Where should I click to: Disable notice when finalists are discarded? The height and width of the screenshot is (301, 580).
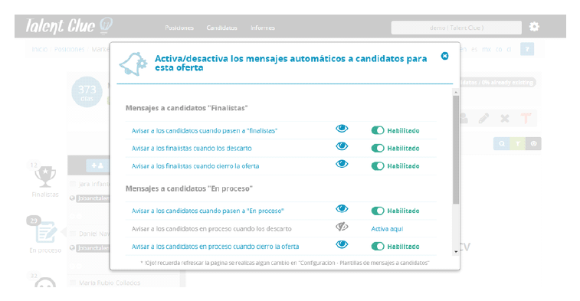pos(378,149)
